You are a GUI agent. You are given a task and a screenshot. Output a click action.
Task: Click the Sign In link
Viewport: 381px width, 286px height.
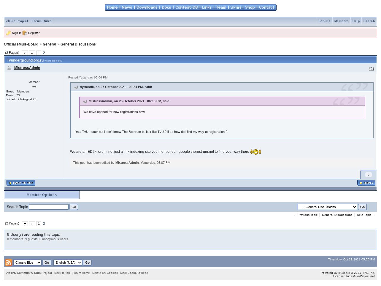(x=17, y=33)
